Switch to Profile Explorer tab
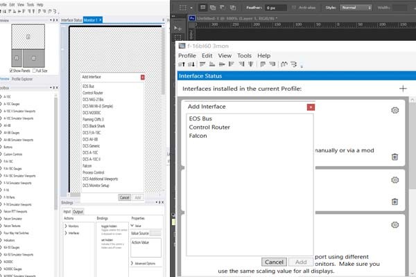416x277 pixels. [22, 79]
